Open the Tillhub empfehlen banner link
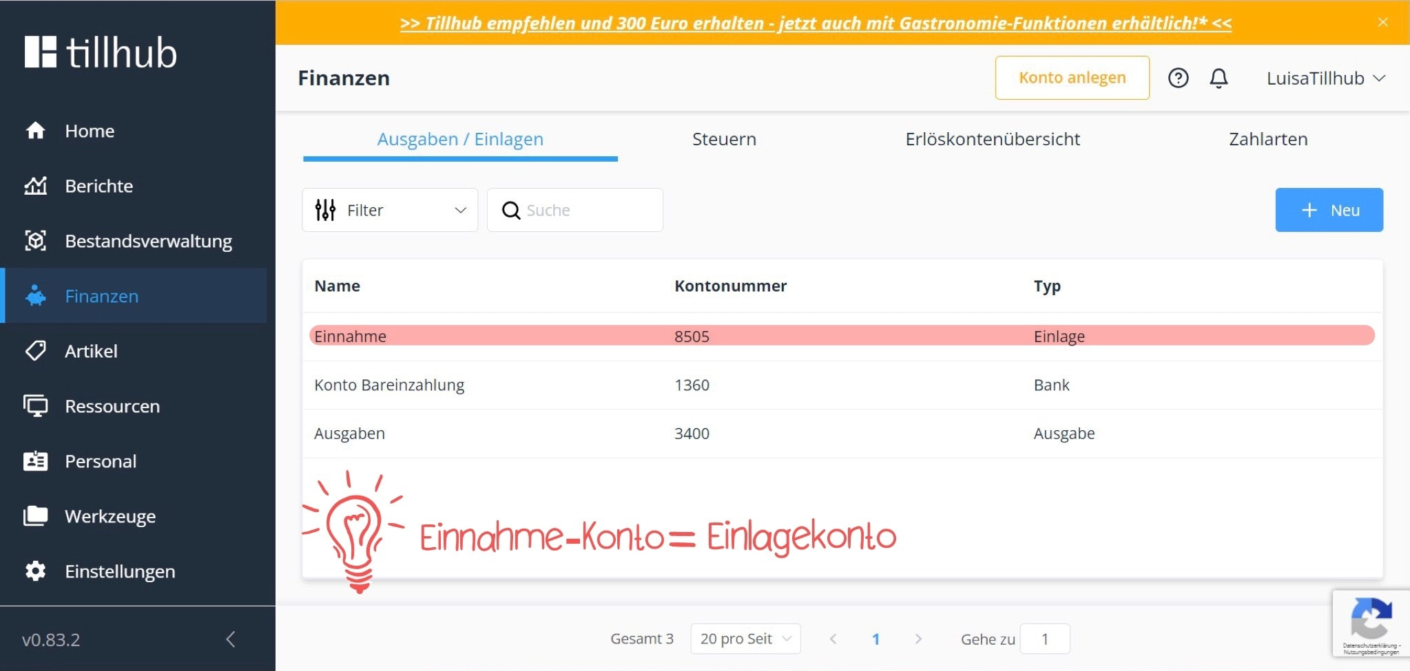 coord(816,23)
